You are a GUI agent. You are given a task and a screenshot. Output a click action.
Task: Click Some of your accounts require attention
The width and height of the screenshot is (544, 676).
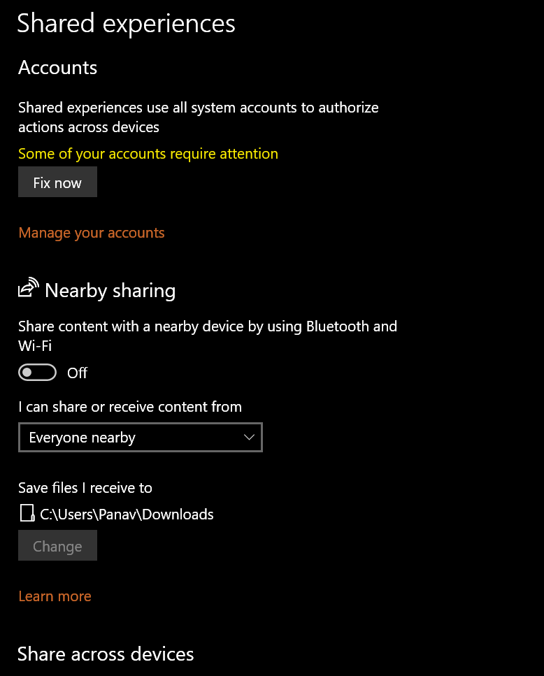point(148,154)
